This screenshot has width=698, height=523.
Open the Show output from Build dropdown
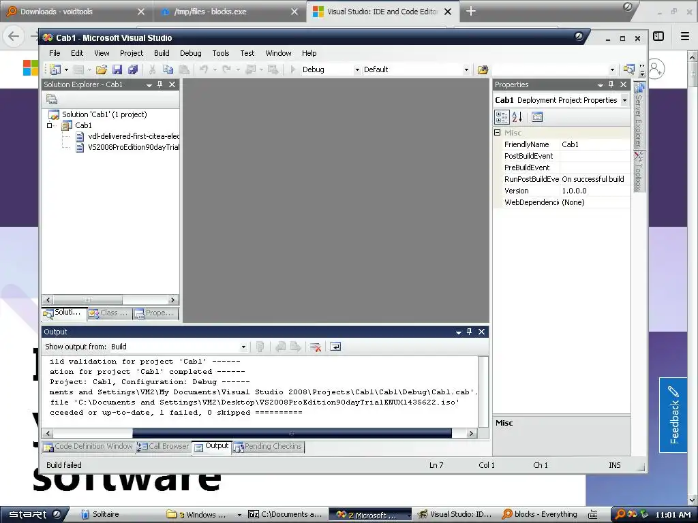pyautogui.click(x=243, y=347)
